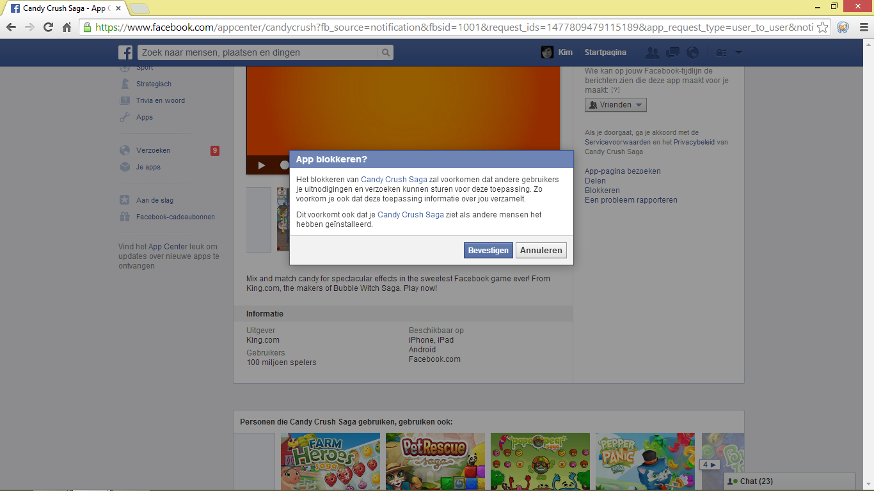Open the App Center link
Viewport: 874px width, 491px height.
point(168,247)
